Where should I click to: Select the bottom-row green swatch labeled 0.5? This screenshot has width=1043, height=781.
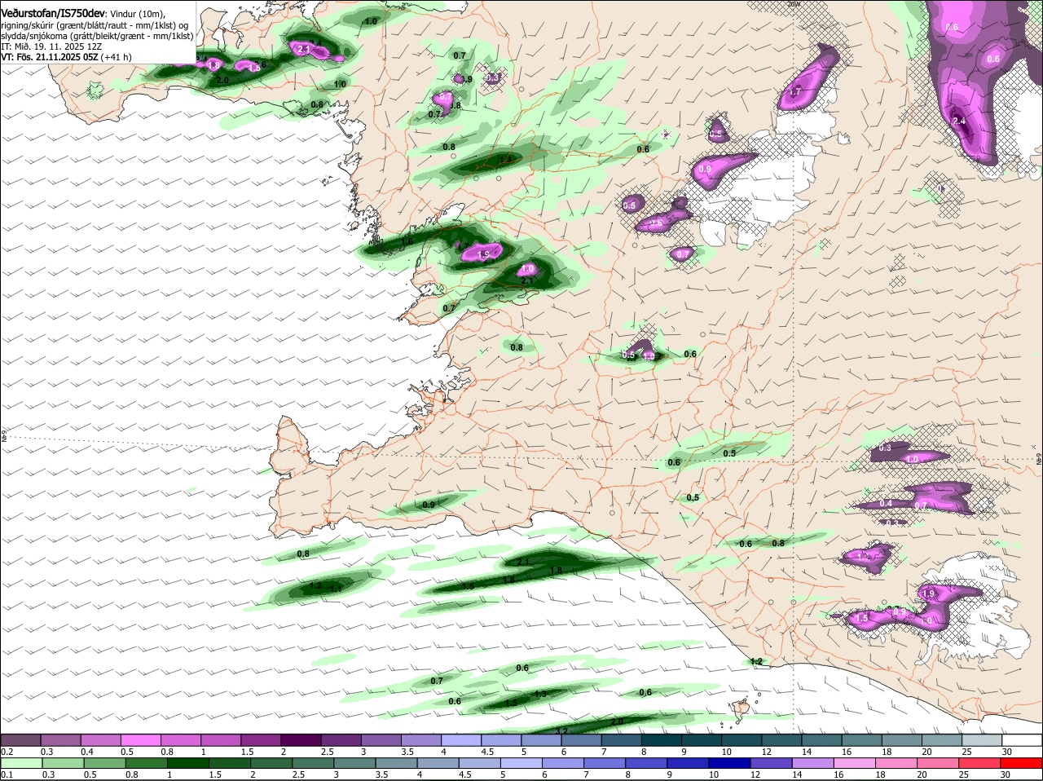(x=104, y=763)
